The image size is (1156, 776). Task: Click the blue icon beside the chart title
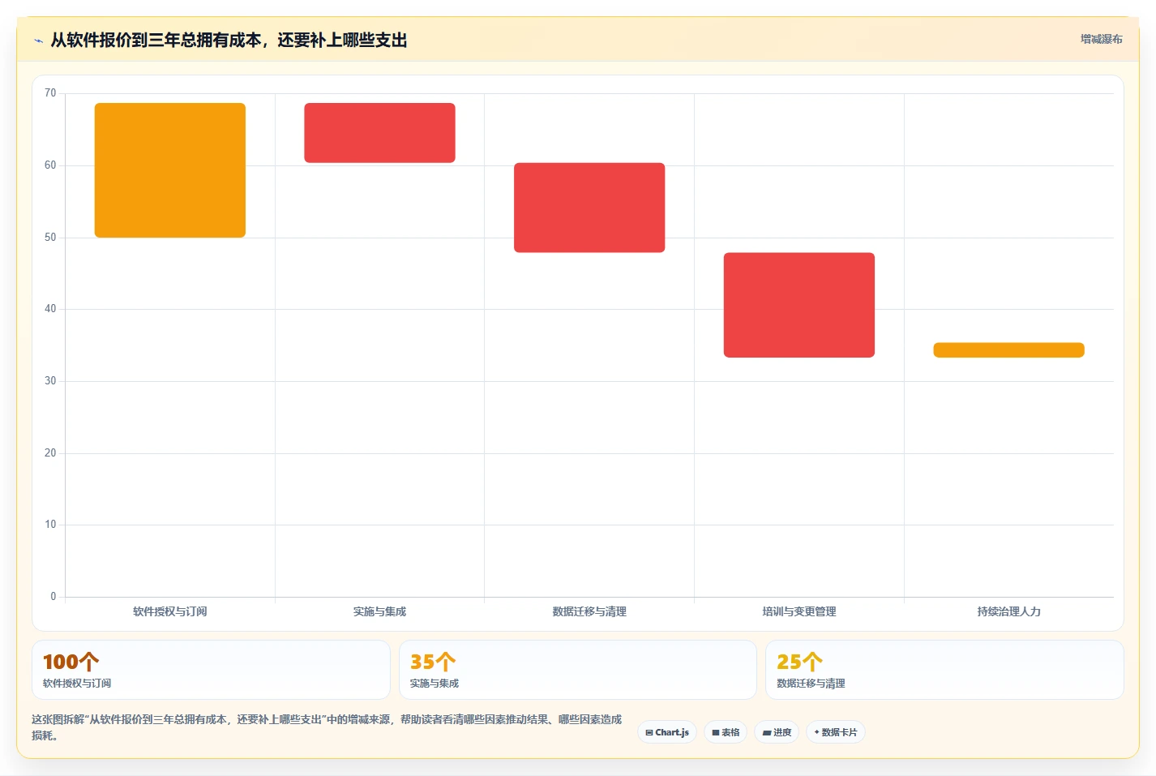38,41
